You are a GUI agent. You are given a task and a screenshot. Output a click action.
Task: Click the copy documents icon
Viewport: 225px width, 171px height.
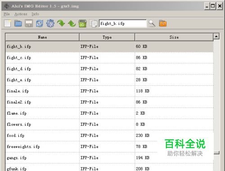(x=93, y=23)
